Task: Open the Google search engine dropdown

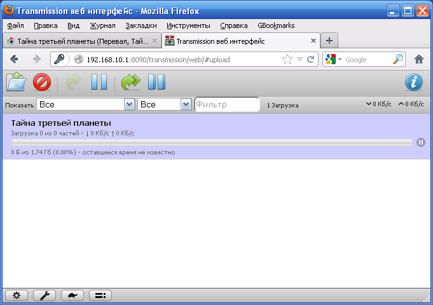Action: 333,59
